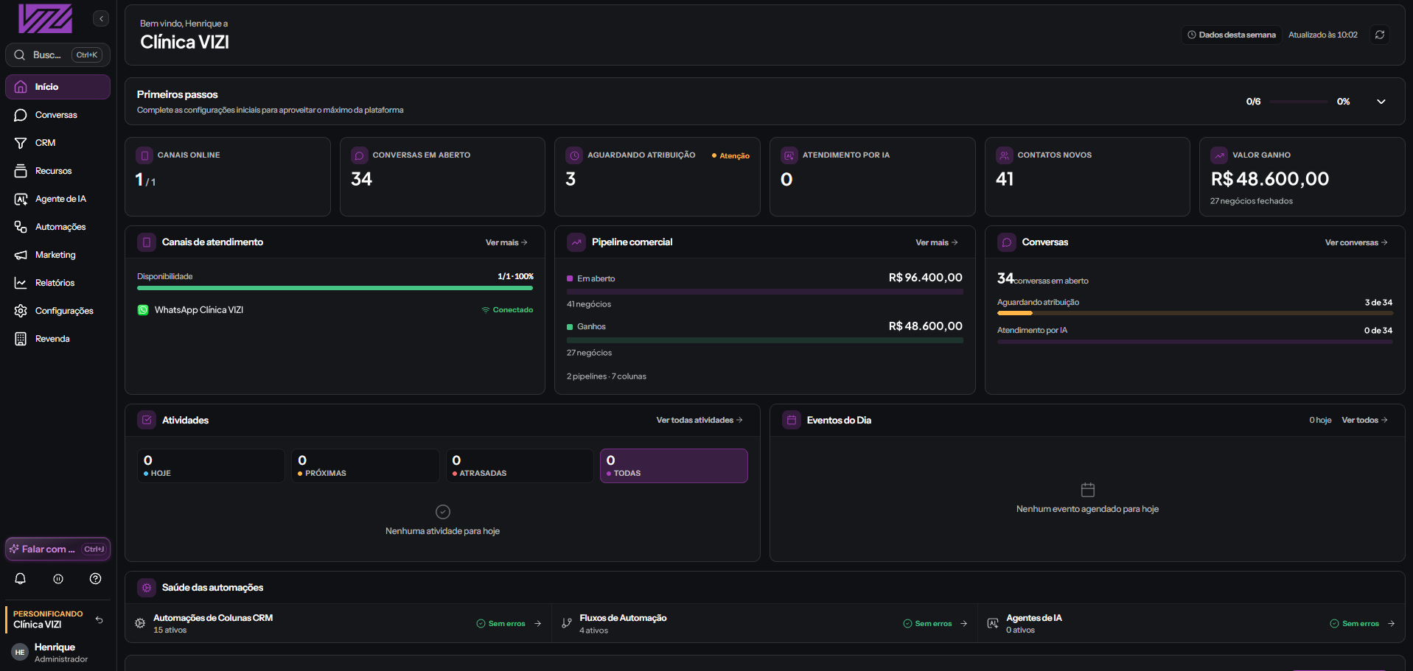Click the Automações sidebar icon
The height and width of the screenshot is (671, 1413).
click(x=21, y=227)
